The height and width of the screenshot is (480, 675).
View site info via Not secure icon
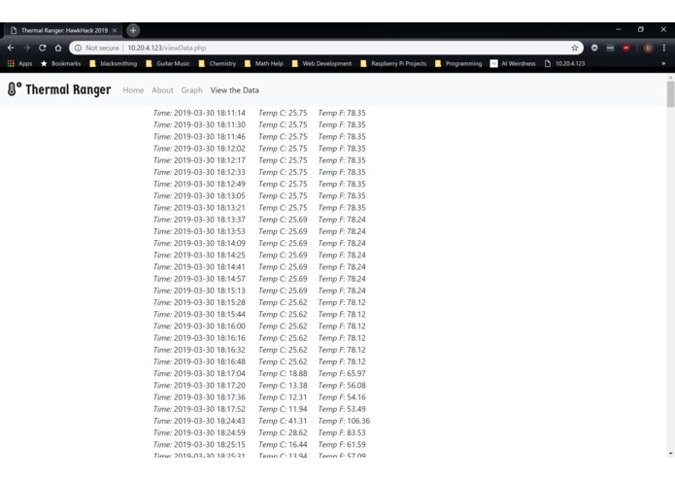click(78, 48)
